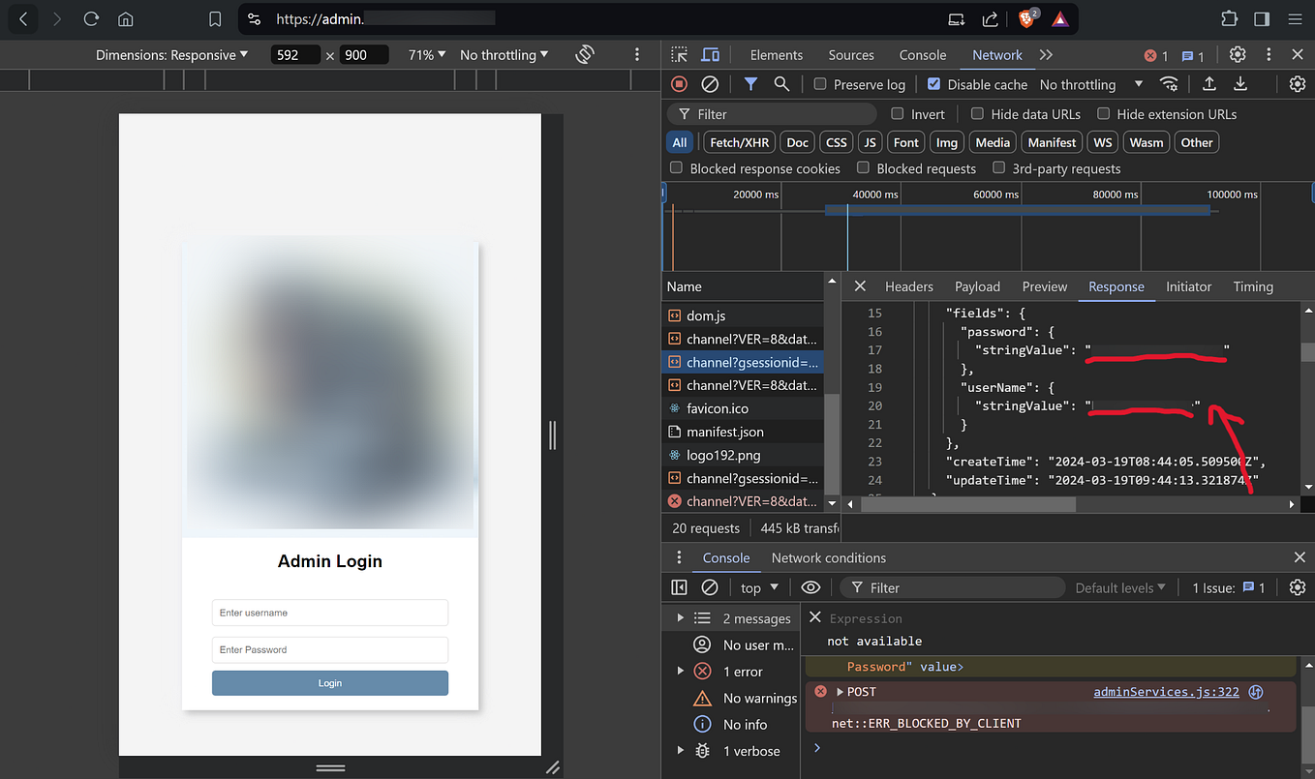This screenshot has height=779, width=1315.
Task: Open the Dimensions: Responsive dropdown
Action: pyautogui.click(x=172, y=55)
